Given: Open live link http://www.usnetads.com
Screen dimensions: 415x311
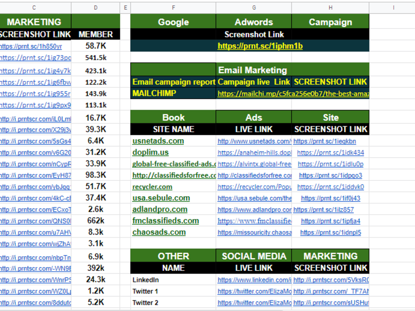Looking at the screenshot, I should click(x=254, y=141).
